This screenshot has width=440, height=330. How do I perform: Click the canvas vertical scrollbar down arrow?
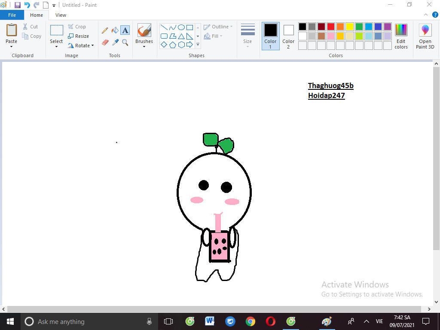click(x=436, y=302)
